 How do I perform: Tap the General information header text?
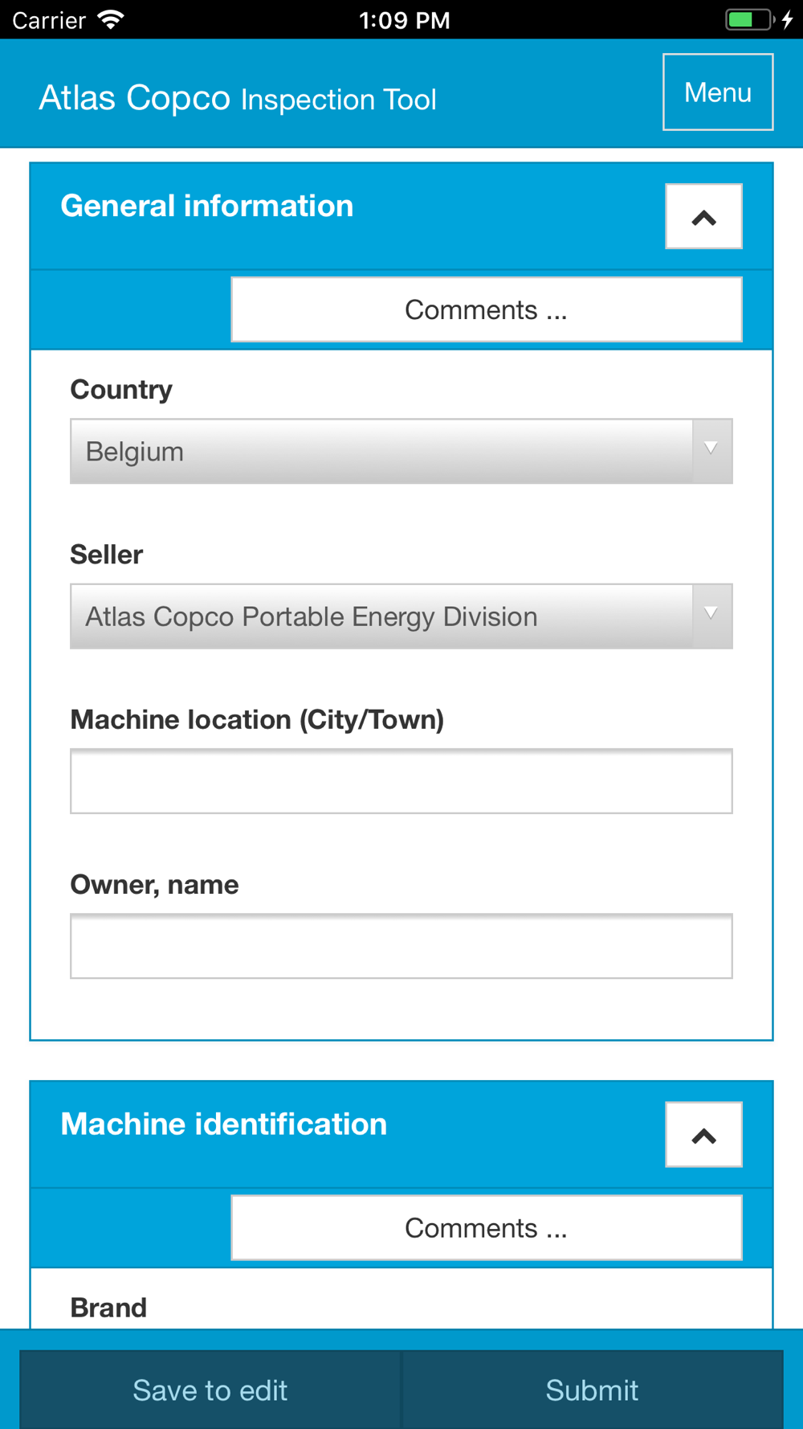[207, 206]
